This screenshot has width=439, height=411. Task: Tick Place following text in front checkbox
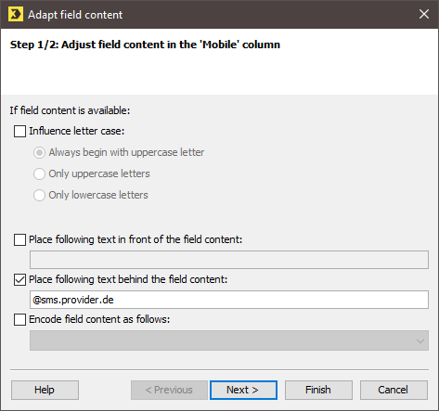[19, 239]
